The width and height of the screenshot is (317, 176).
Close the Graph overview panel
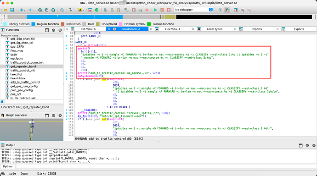[60, 115]
